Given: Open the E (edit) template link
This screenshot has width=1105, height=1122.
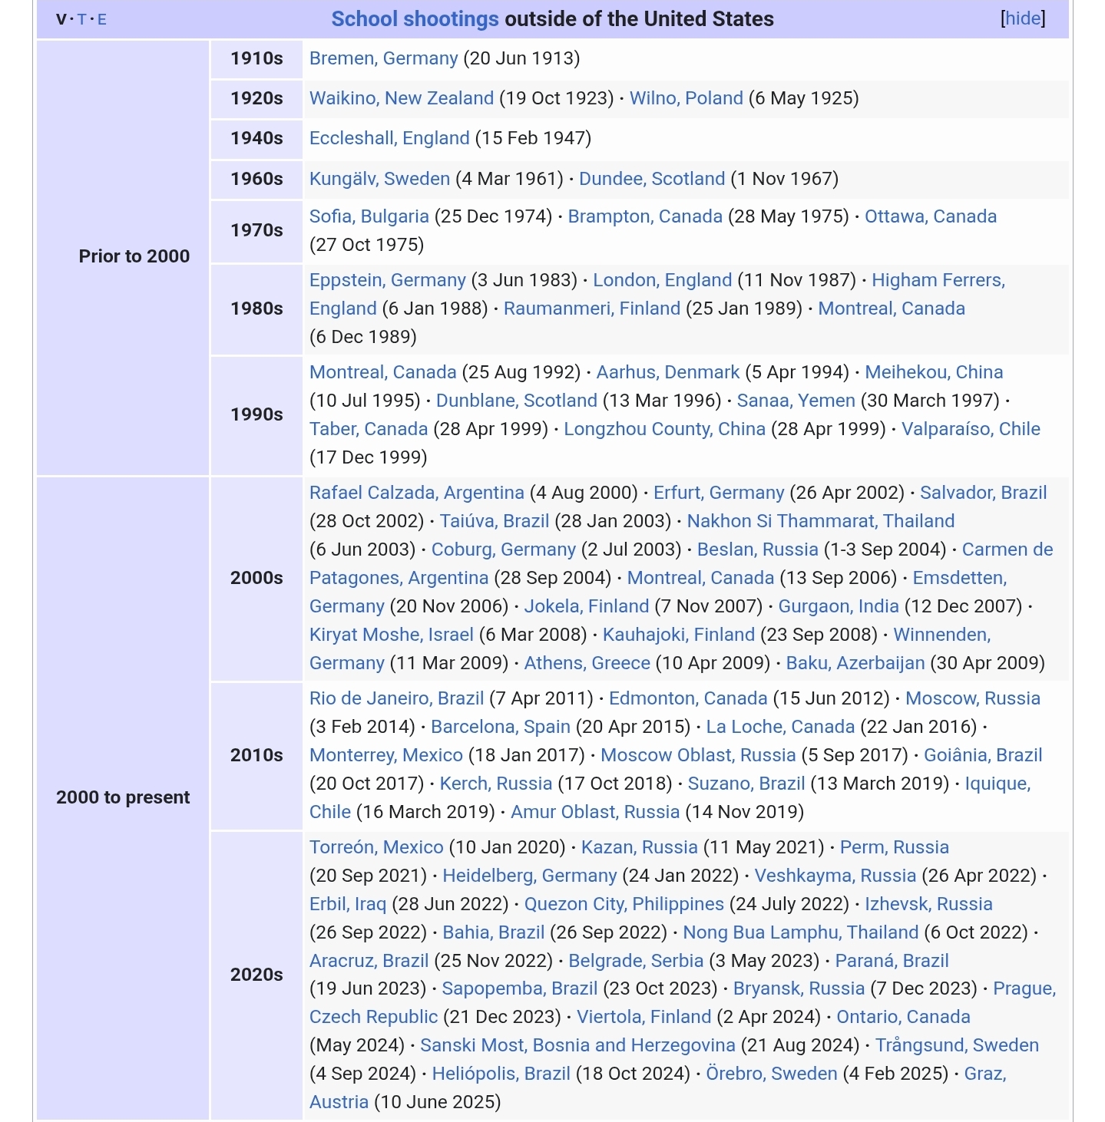Looking at the screenshot, I should pyautogui.click(x=102, y=19).
